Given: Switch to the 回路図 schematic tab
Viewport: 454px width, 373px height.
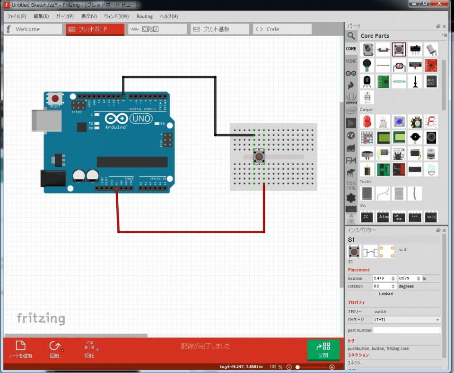Looking at the screenshot, I should pyautogui.click(x=157, y=29).
